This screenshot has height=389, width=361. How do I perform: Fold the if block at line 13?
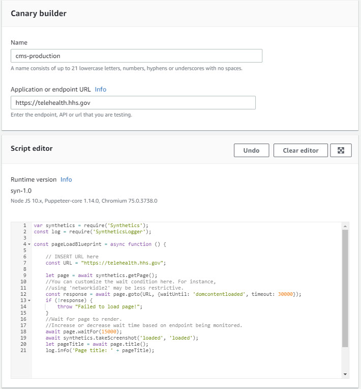pos(29,300)
